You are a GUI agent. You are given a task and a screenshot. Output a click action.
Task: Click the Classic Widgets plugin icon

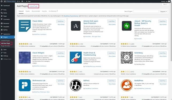[25, 58]
